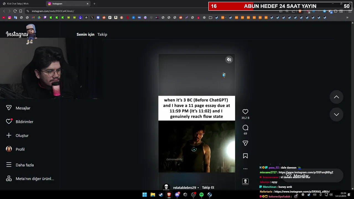
Task: Reload the Instagram page
Action: 15,11
